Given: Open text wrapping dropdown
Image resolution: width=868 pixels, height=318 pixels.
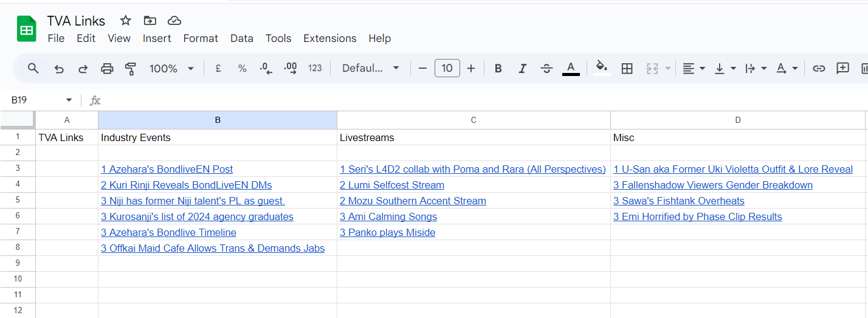Looking at the screenshot, I should coord(756,69).
